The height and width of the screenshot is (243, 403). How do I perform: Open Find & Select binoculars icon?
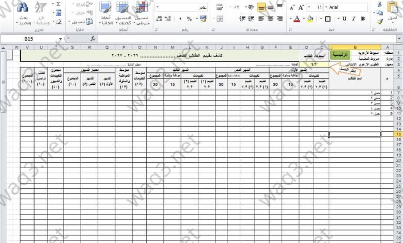pyautogui.click(x=23, y=13)
